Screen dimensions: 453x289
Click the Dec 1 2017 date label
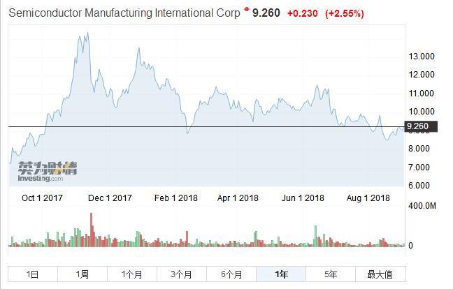(111, 198)
